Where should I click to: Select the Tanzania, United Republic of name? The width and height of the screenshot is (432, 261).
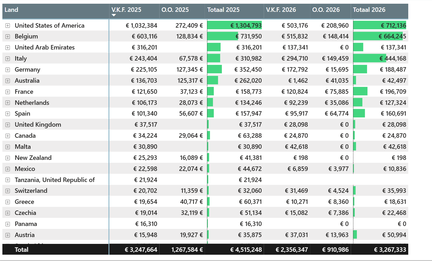(x=55, y=180)
